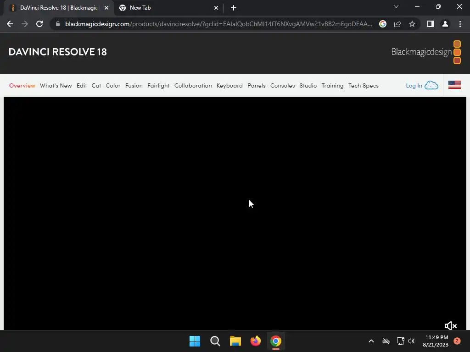Open Windows taskbar search
470x352 pixels.
point(215,341)
